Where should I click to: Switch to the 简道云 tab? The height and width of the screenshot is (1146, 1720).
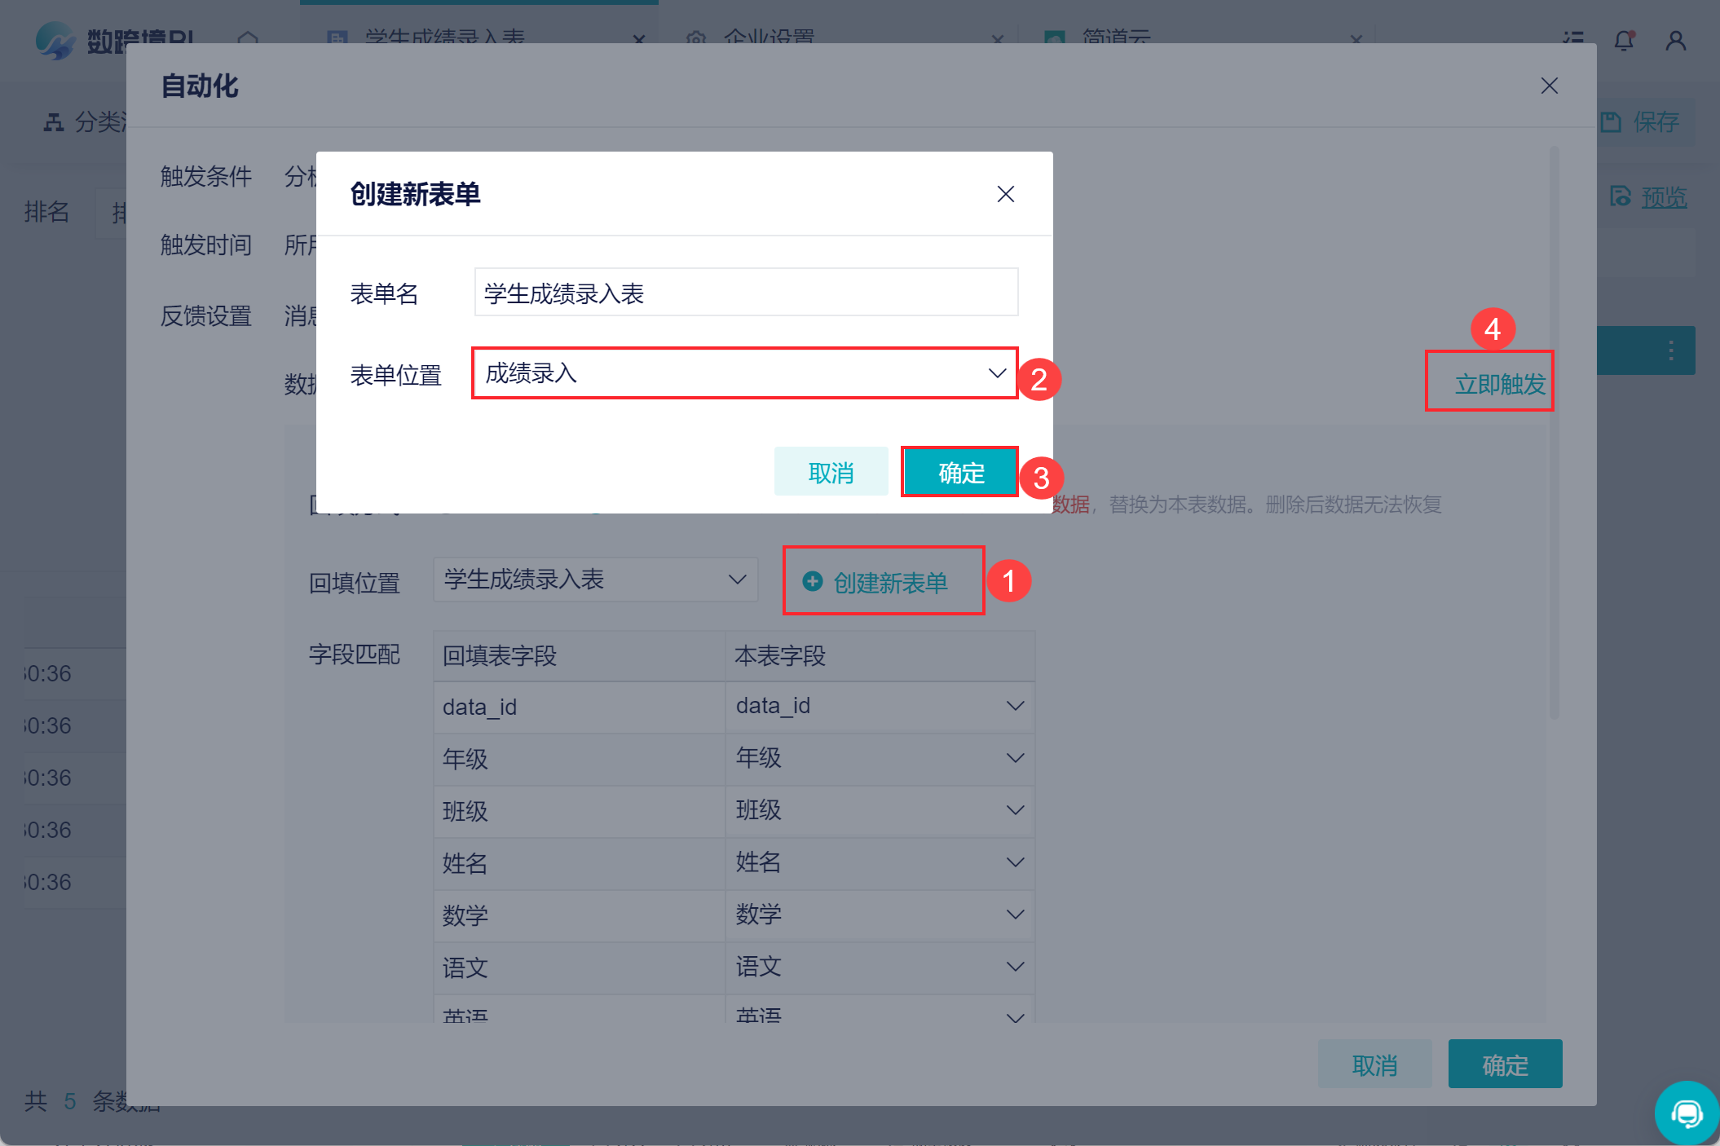point(1115,37)
